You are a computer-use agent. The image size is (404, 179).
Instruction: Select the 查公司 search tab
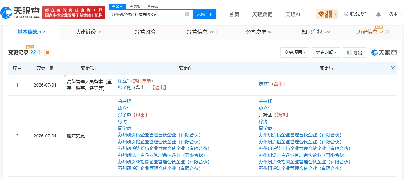118,6
